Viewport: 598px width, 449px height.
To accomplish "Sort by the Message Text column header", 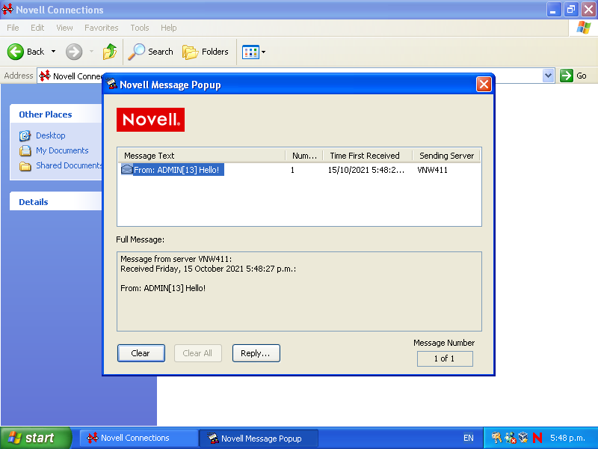I will [201, 156].
